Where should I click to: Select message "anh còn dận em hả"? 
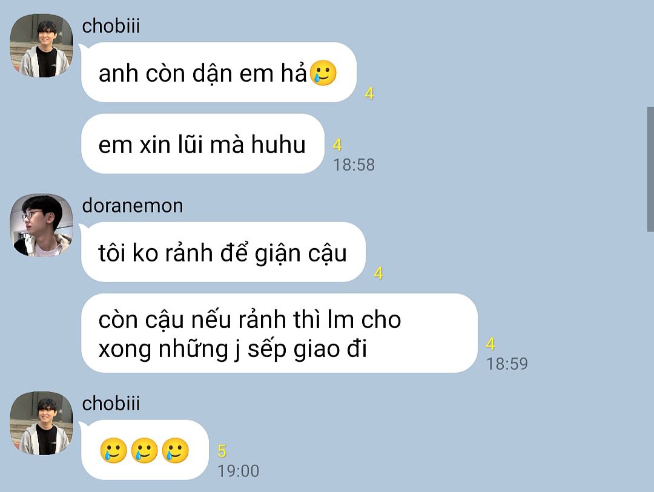coord(219,73)
